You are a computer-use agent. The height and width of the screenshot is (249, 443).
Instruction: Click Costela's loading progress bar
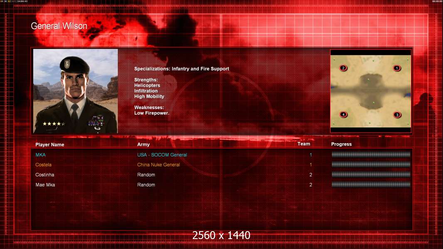[371, 164]
